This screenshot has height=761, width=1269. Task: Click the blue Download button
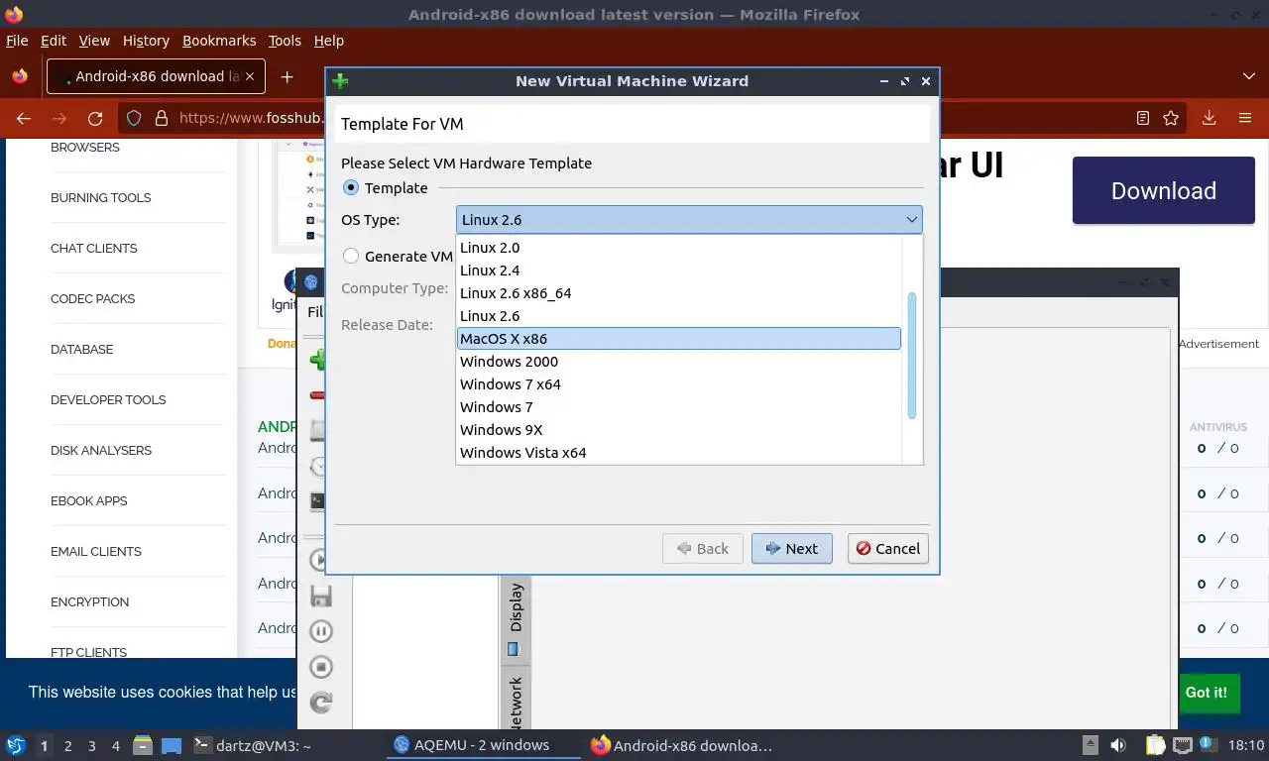pyautogui.click(x=1163, y=190)
